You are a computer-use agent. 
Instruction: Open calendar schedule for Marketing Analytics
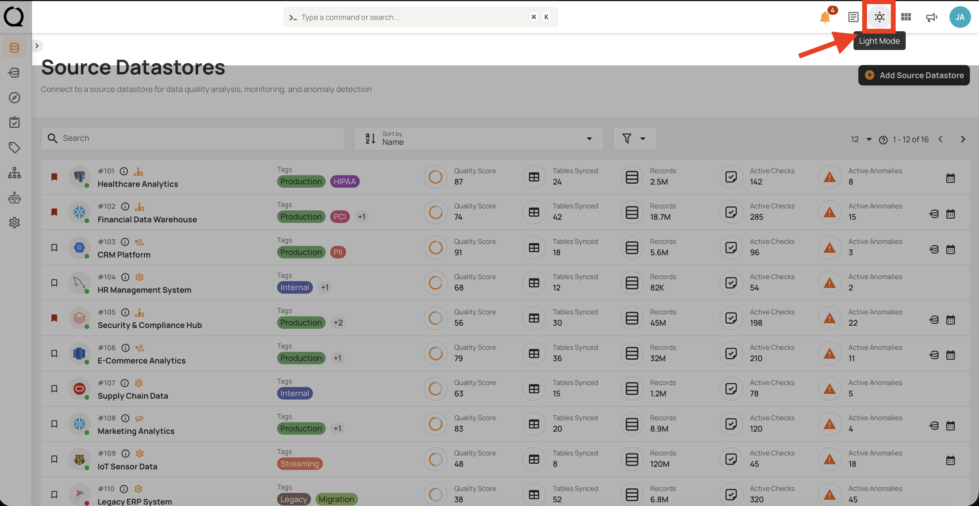(x=950, y=425)
